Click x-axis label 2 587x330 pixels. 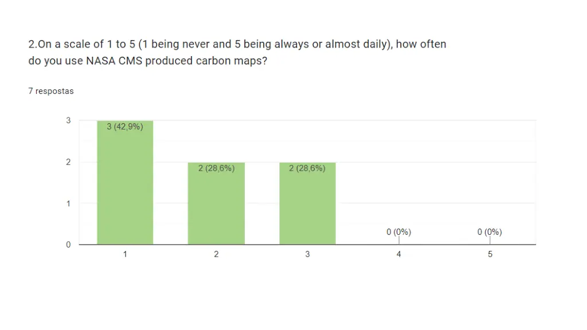tap(216, 254)
